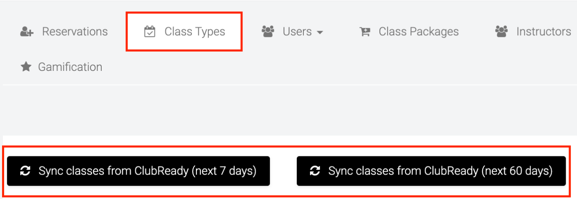Click the "(next 60 days)" text on sync button

tap(516, 171)
